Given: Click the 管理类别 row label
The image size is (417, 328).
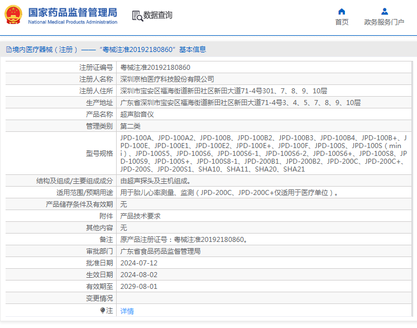Looking at the screenshot, I should point(99,126).
